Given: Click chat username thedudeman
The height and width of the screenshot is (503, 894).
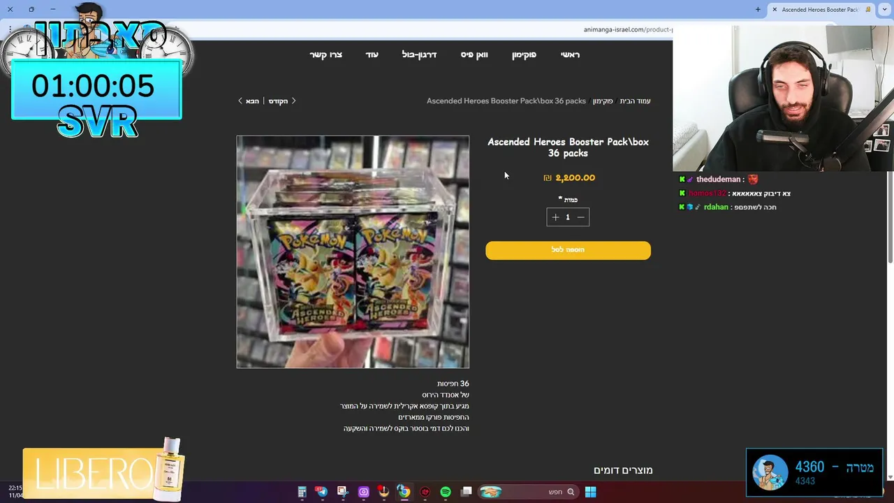Looking at the screenshot, I should [x=718, y=180].
